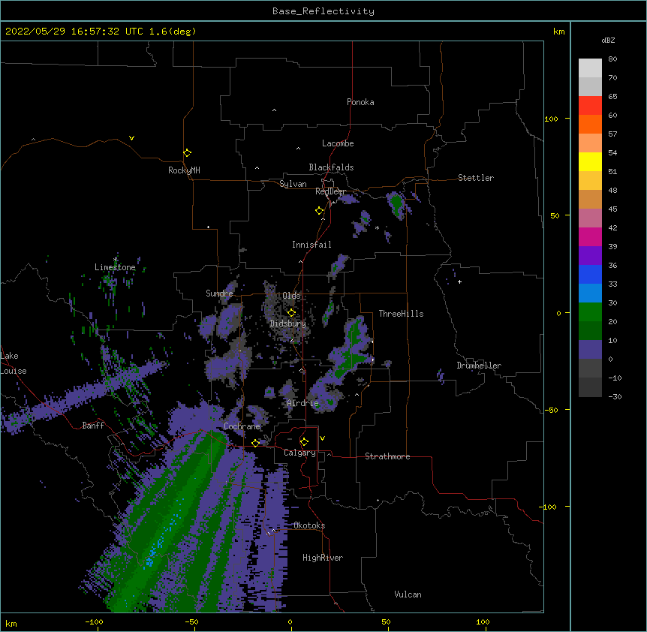The height and width of the screenshot is (632, 647).
Task: Click the dBZ legend heading
Action: [608, 41]
